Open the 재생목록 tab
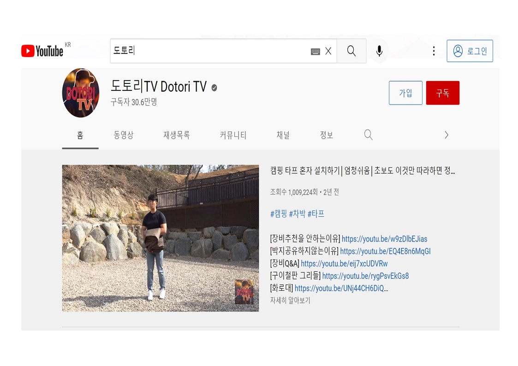Screen dimensions: 518x366 coord(176,136)
